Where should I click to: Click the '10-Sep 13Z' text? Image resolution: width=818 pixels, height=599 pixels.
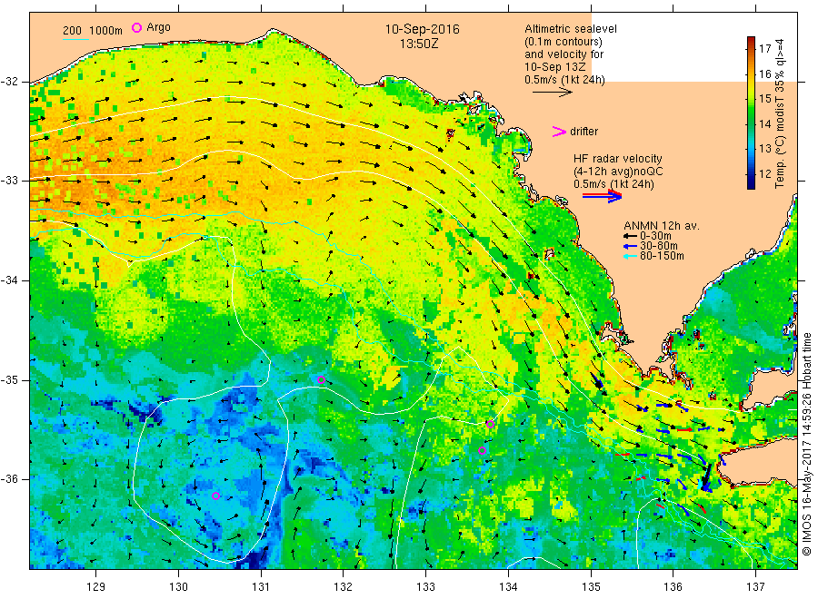point(555,67)
